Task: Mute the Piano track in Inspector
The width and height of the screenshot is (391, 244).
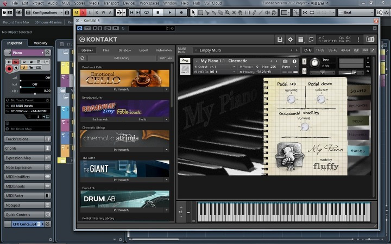Action: 9,62
